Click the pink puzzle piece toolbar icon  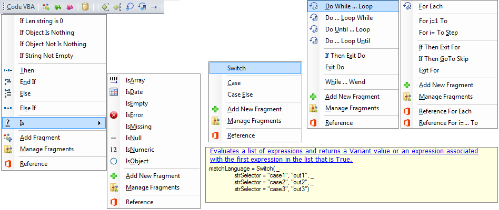pyautogui.click(x=69, y=7)
